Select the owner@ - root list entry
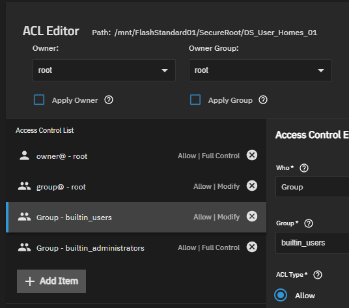The image size is (349, 308). [136, 156]
